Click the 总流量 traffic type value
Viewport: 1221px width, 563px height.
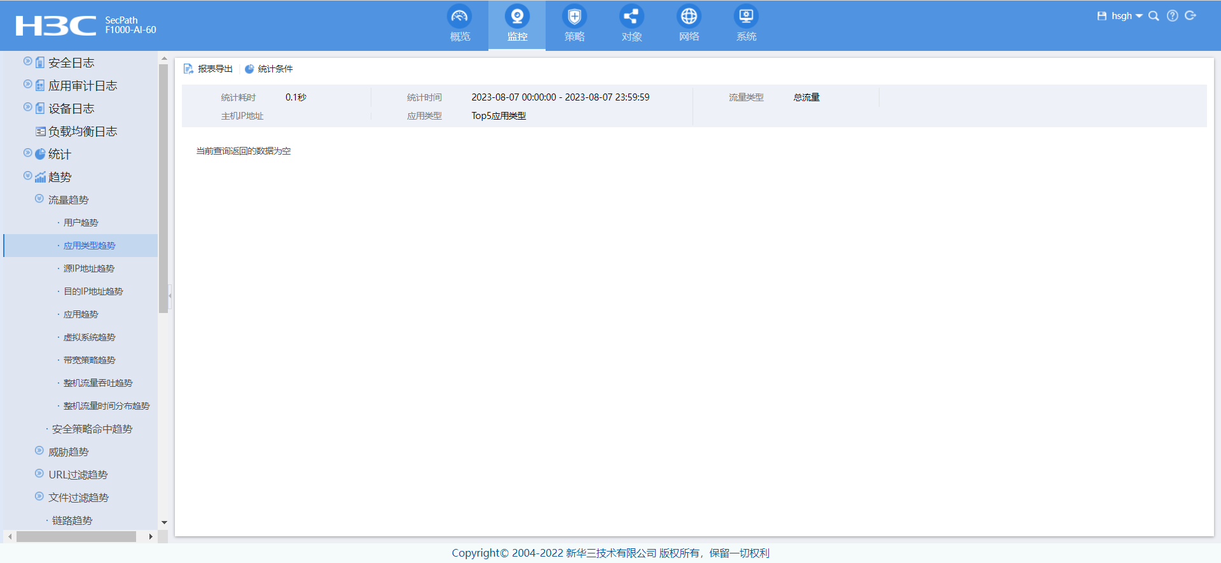(806, 97)
